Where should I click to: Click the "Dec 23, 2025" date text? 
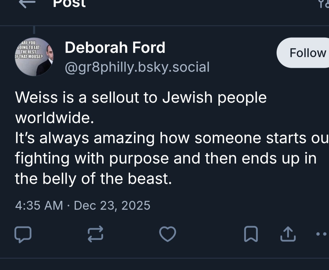(x=112, y=206)
